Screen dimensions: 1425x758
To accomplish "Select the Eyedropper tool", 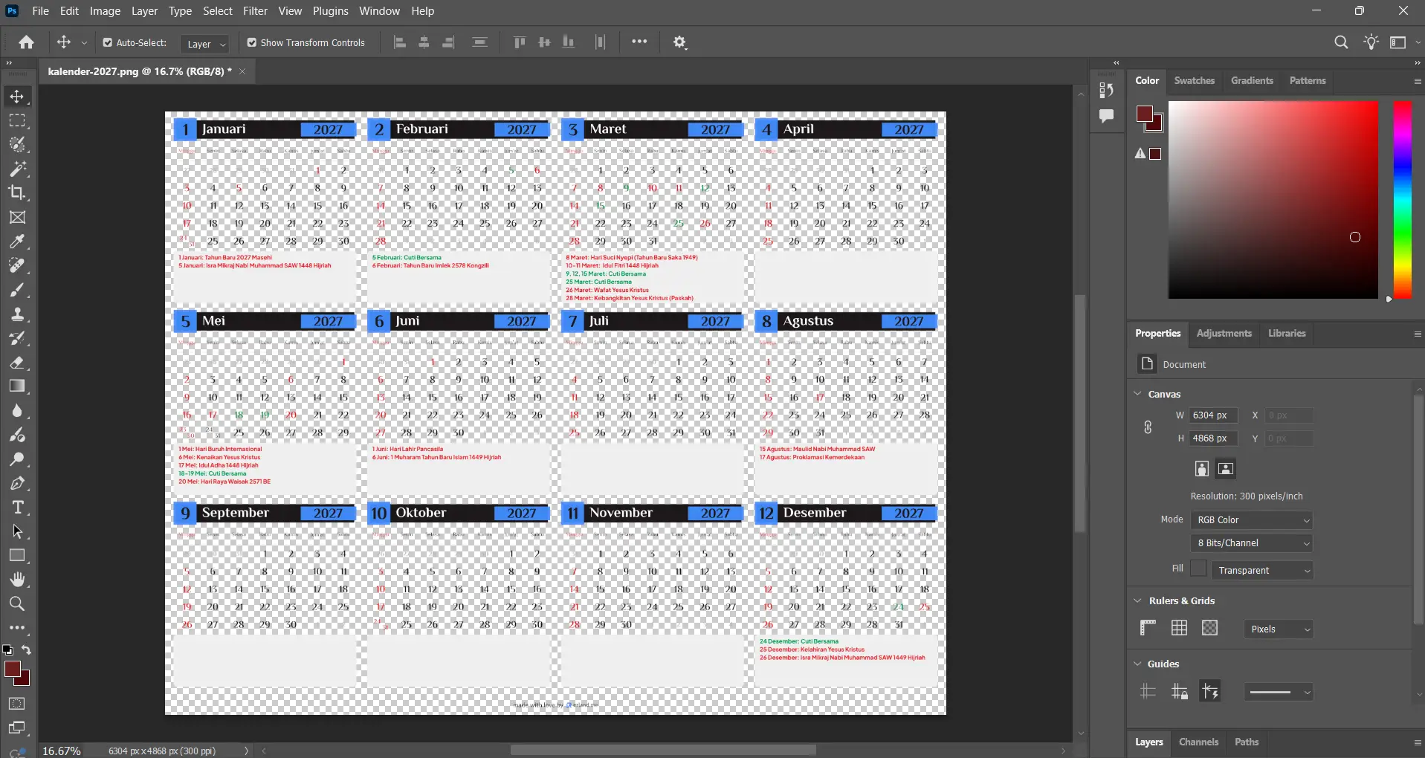I will click(x=17, y=242).
